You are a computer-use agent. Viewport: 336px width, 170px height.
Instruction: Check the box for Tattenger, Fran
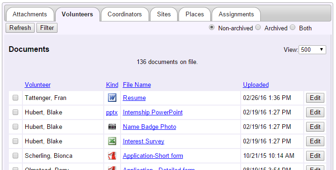[x=15, y=98]
